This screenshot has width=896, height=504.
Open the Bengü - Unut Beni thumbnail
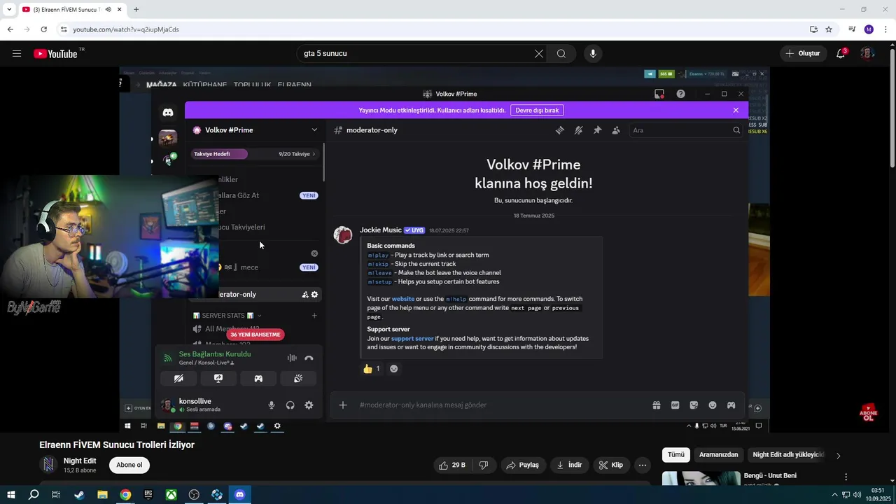[701, 479]
